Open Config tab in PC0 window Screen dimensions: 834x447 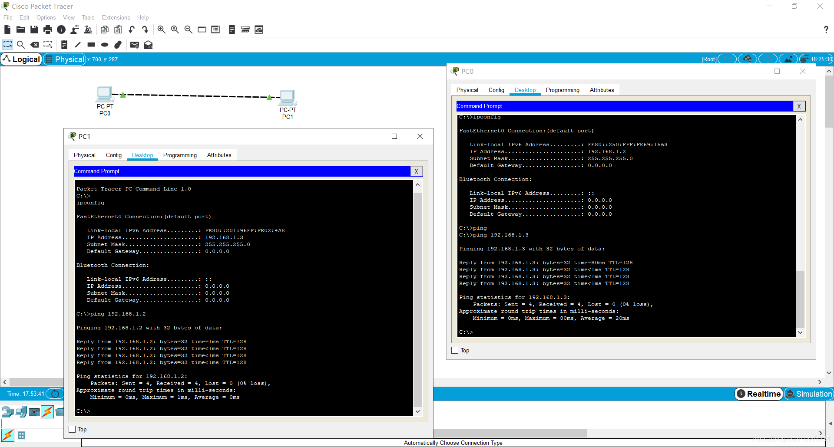click(496, 90)
